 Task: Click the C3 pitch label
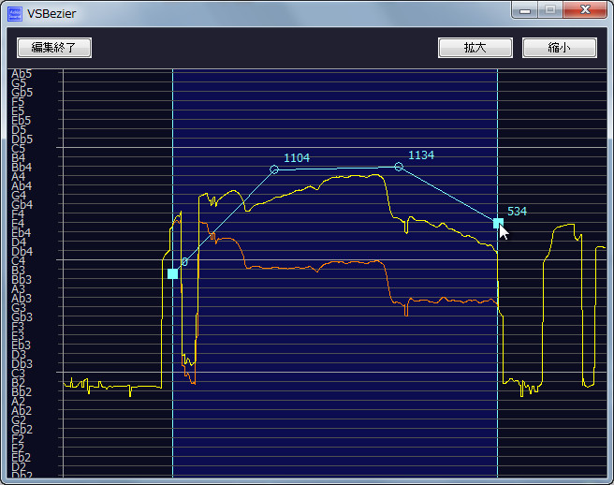(18, 374)
